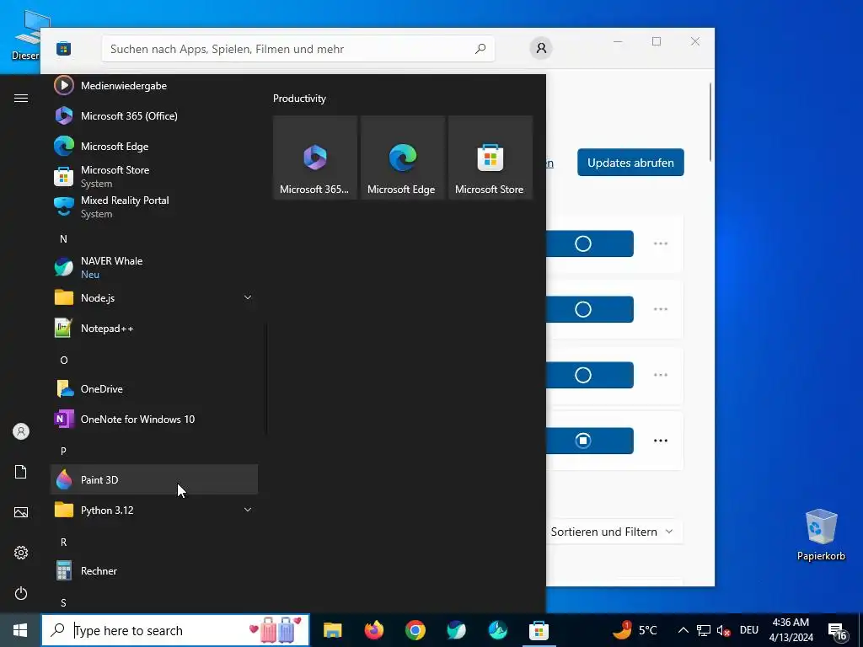863x647 pixels.
Task: Switch to Microsoft Store taskbar icon
Action: [x=539, y=630]
